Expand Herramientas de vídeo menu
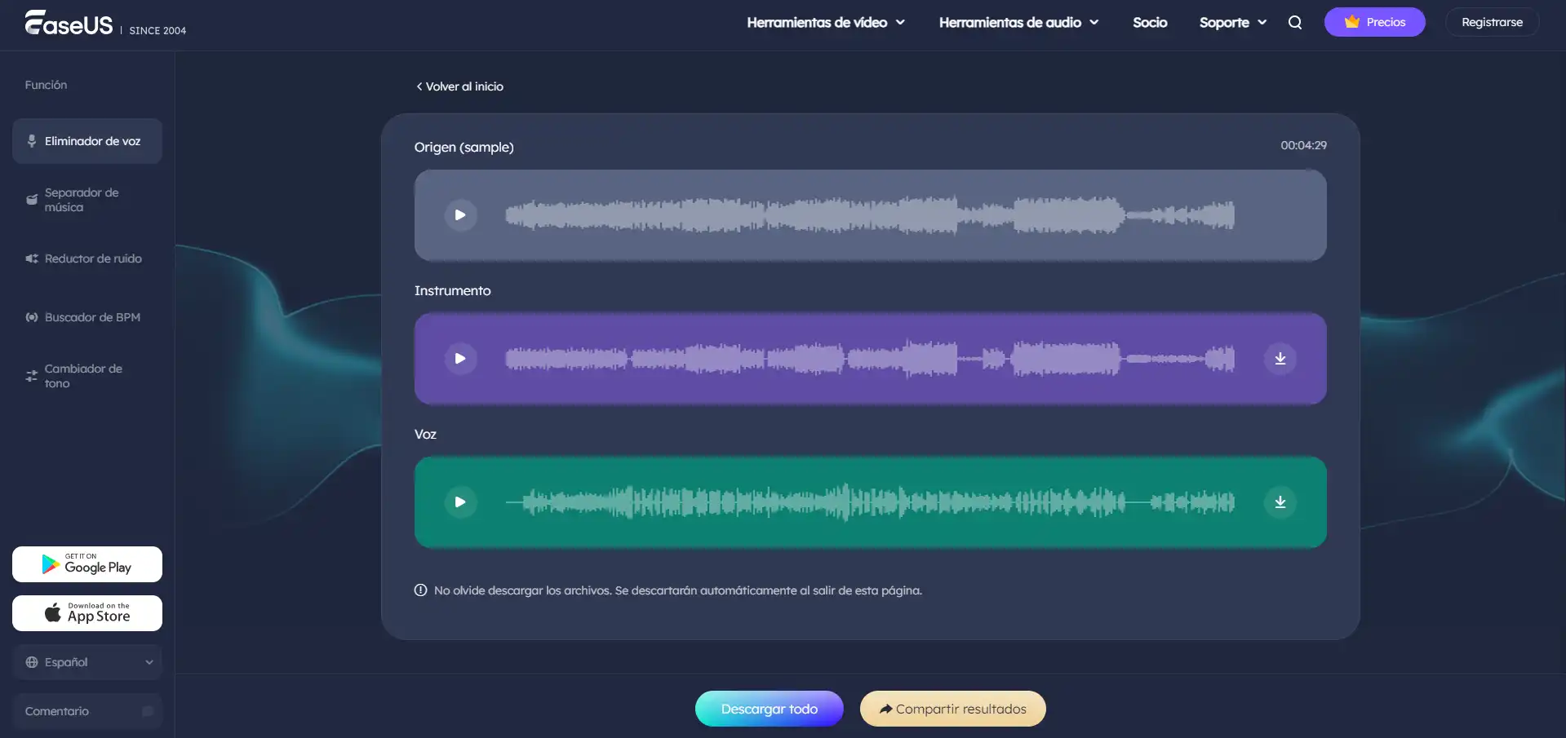This screenshot has width=1566, height=738. click(x=826, y=22)
